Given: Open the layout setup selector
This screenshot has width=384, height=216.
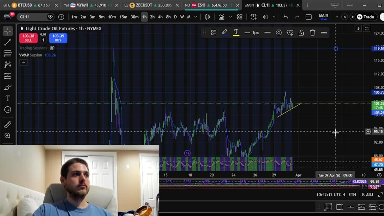Looking at the screenshot, I should click(x=308, y=17).
